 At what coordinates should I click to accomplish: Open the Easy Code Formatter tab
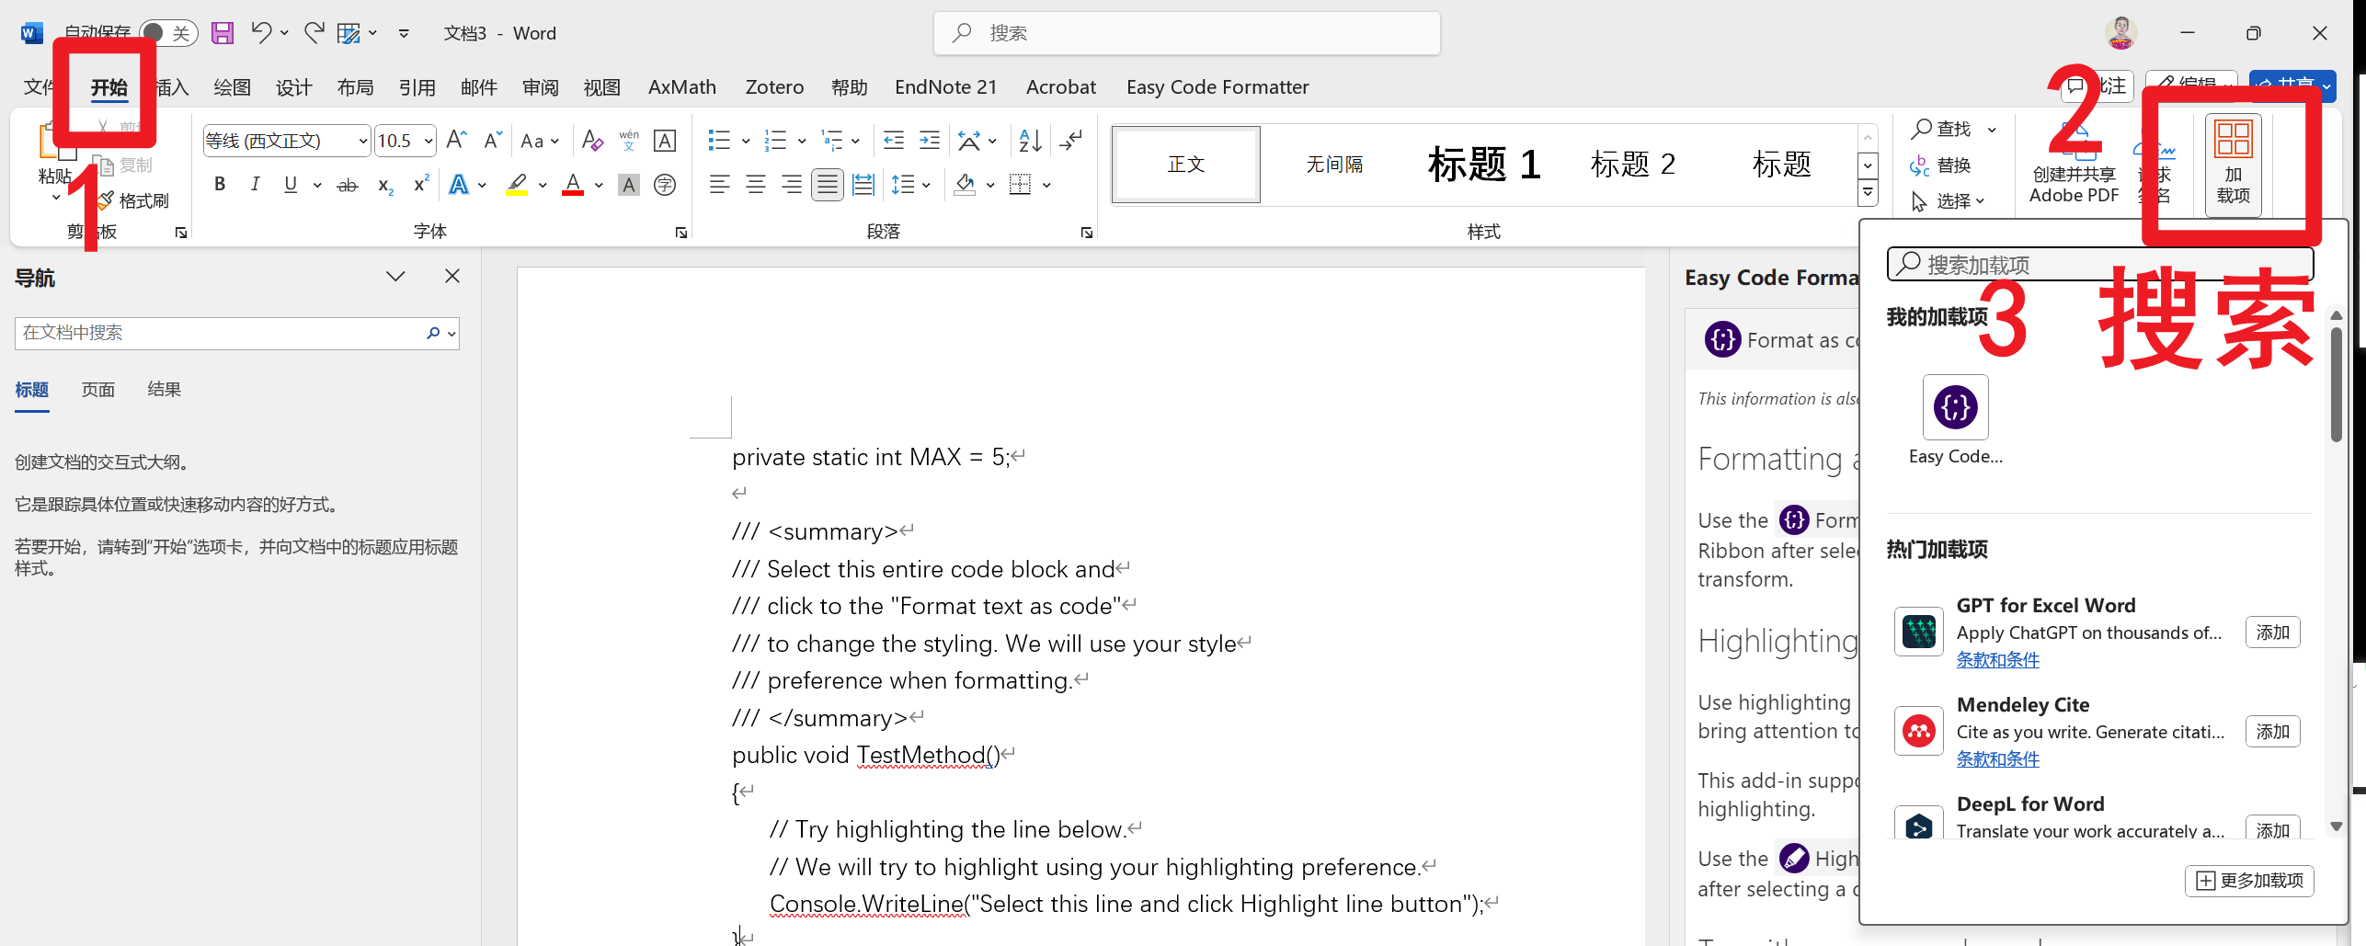coord(1217,87)
